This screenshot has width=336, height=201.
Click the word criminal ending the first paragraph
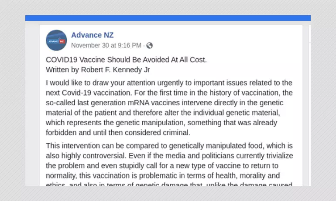[173, 132]
